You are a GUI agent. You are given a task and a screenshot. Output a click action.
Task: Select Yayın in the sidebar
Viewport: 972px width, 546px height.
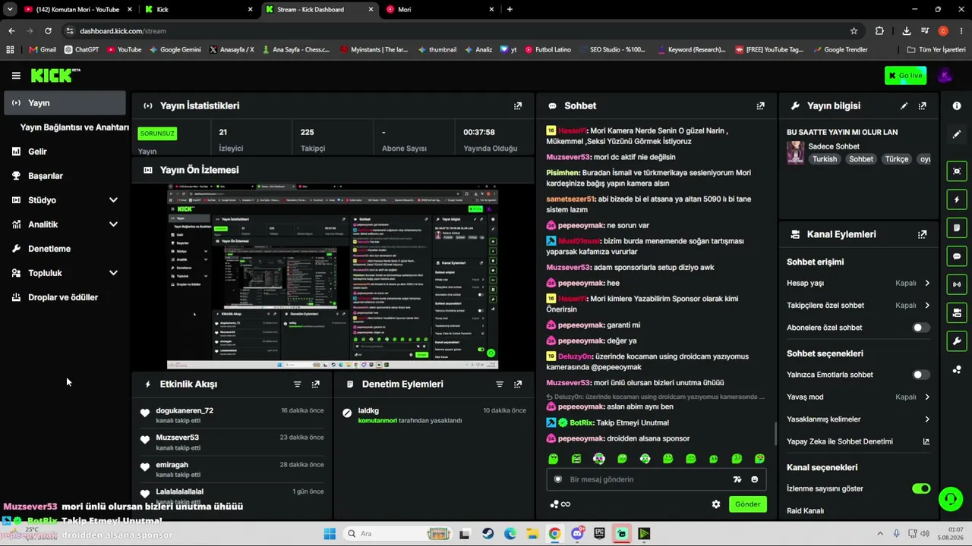pos(65,103)
